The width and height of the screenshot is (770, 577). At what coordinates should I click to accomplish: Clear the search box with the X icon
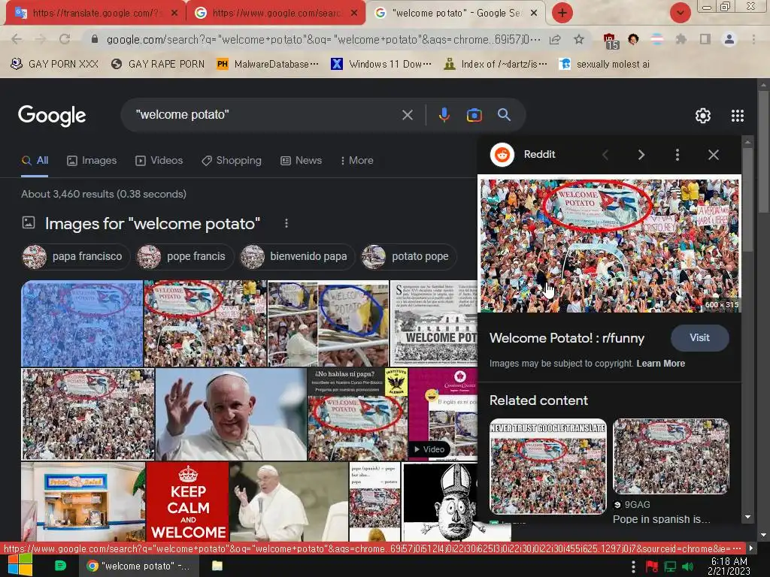pos(407,115)
